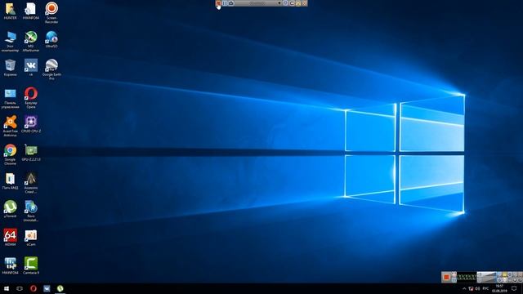Click the red stop button in the bottom-right widget
The height and width of the screenshot is (294, 523).
tap(446, 277)
